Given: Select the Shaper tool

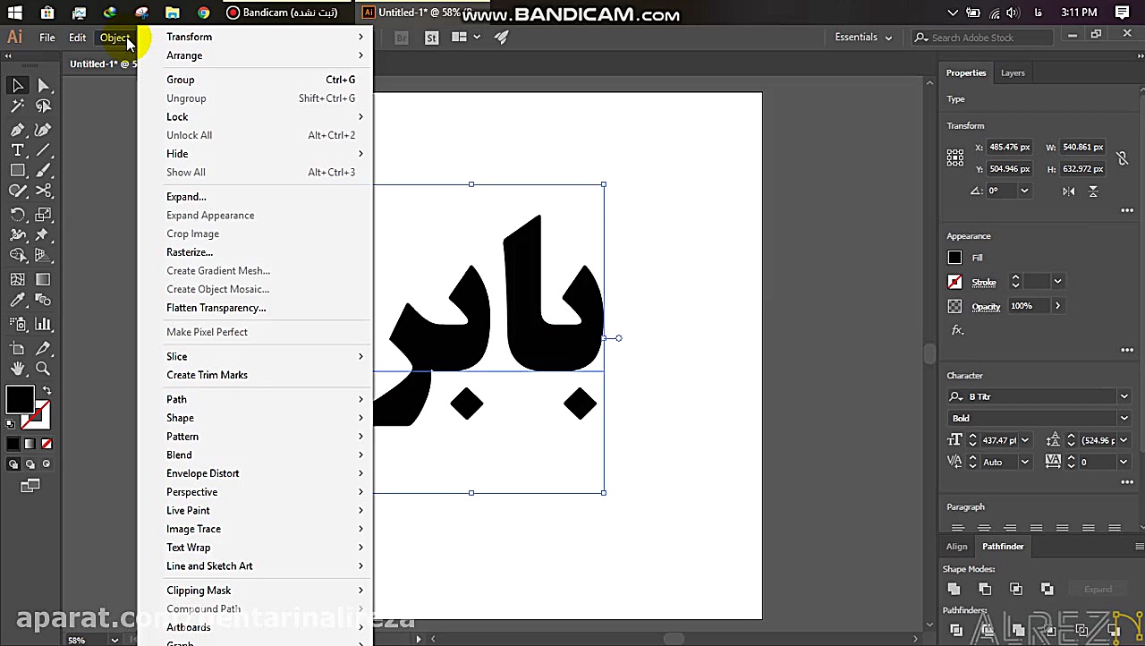Looking at the screenshot, I should click(18, 191).
